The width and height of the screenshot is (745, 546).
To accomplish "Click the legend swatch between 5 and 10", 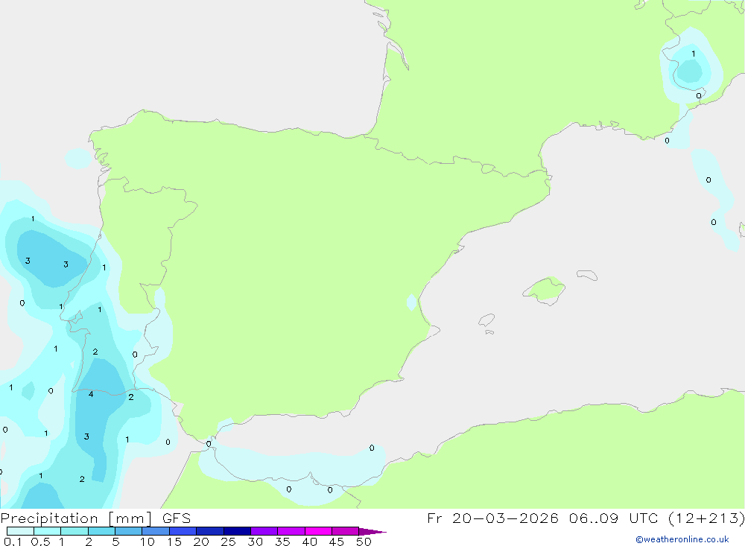I will point(128,531).
